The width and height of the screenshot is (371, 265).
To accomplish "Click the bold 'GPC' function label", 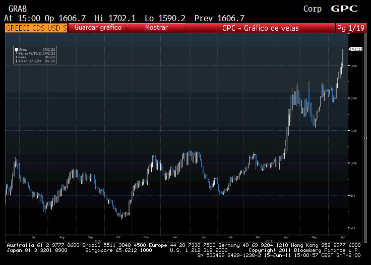I will [344, 9].
